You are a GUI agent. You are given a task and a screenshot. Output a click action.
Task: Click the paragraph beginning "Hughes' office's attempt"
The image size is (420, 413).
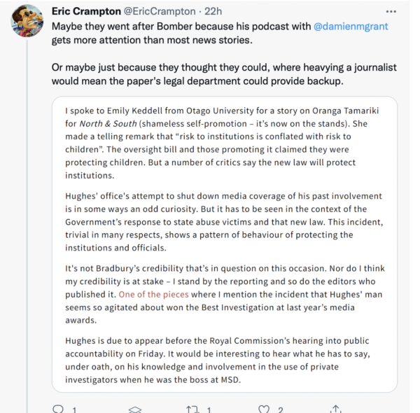click(x=224, y=221)
